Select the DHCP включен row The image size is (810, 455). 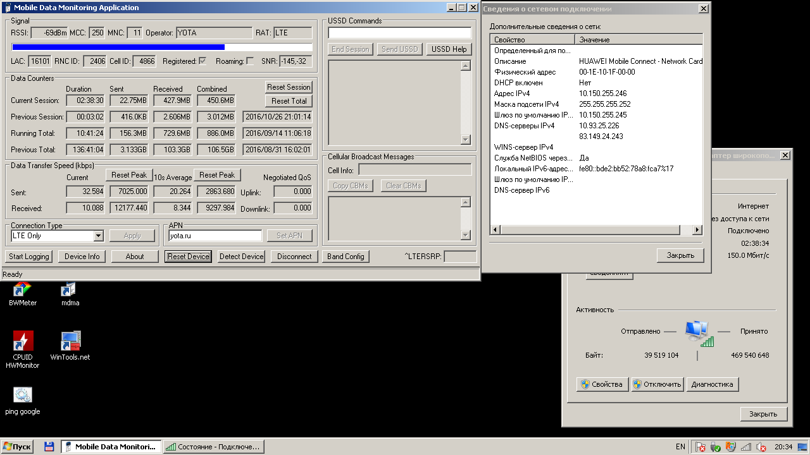(596, 83)
